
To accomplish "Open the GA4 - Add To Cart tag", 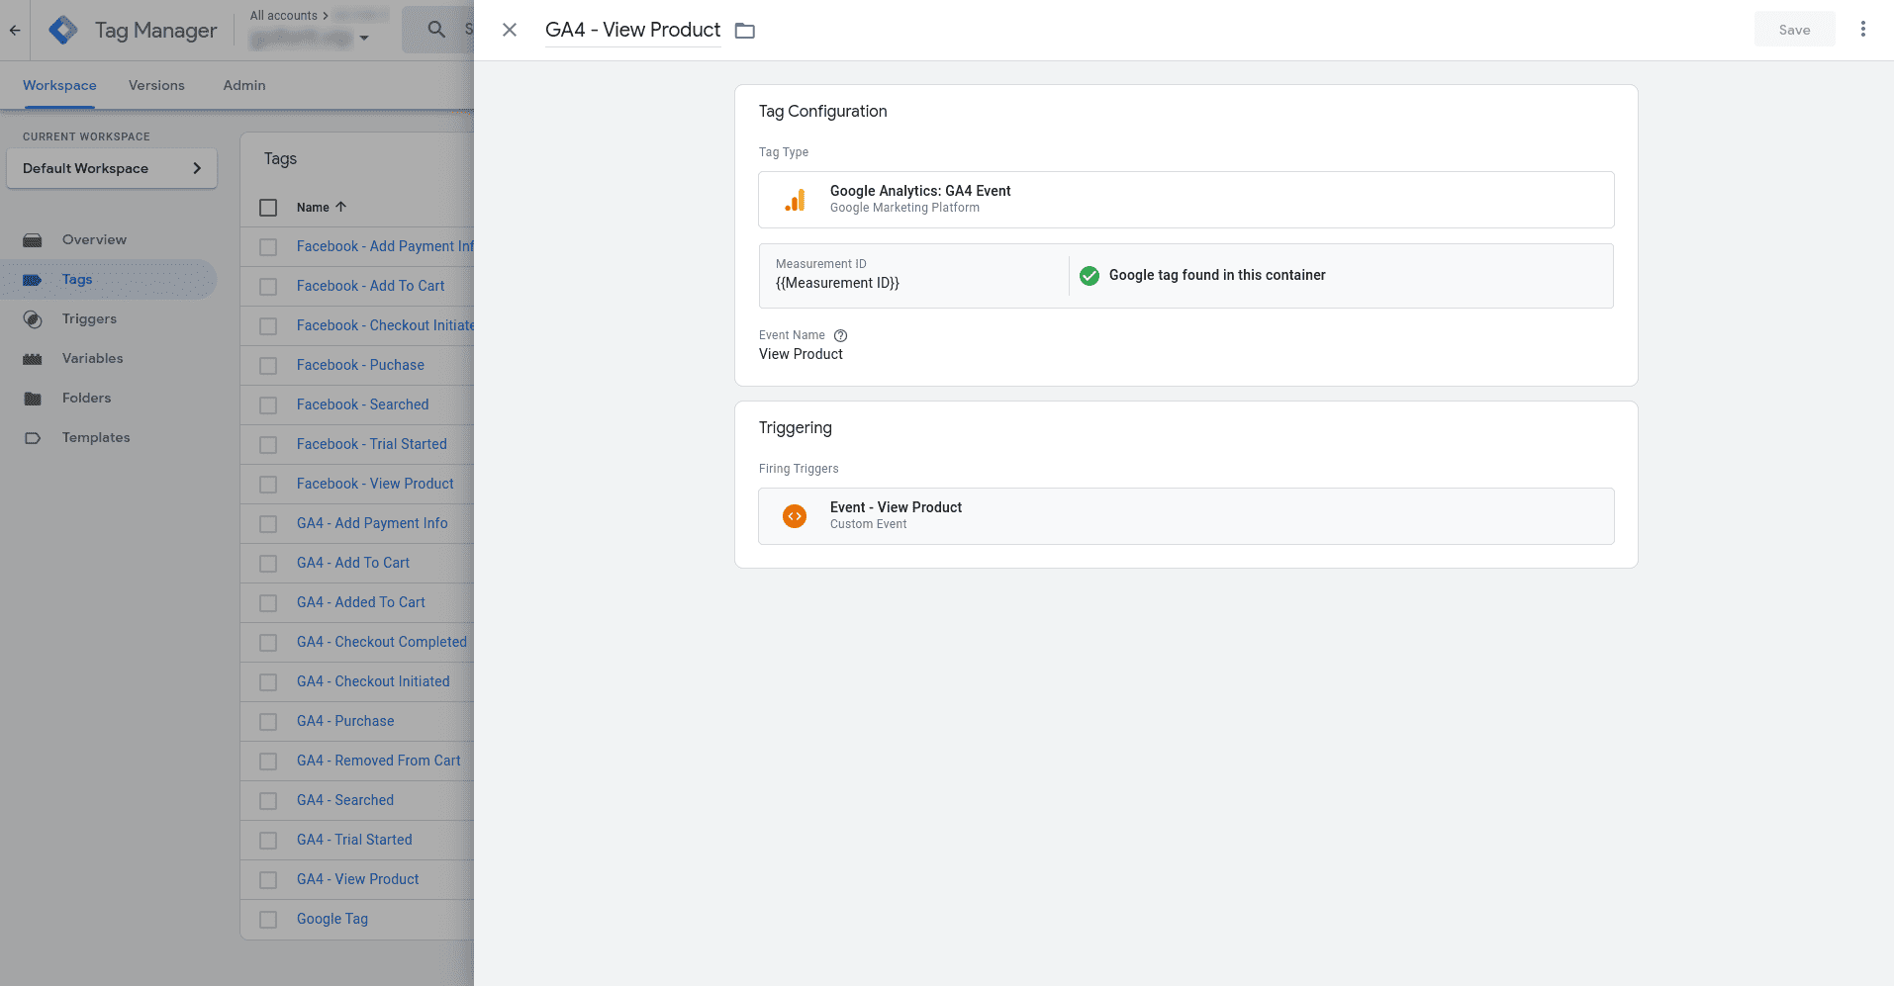I will point(352,563).
